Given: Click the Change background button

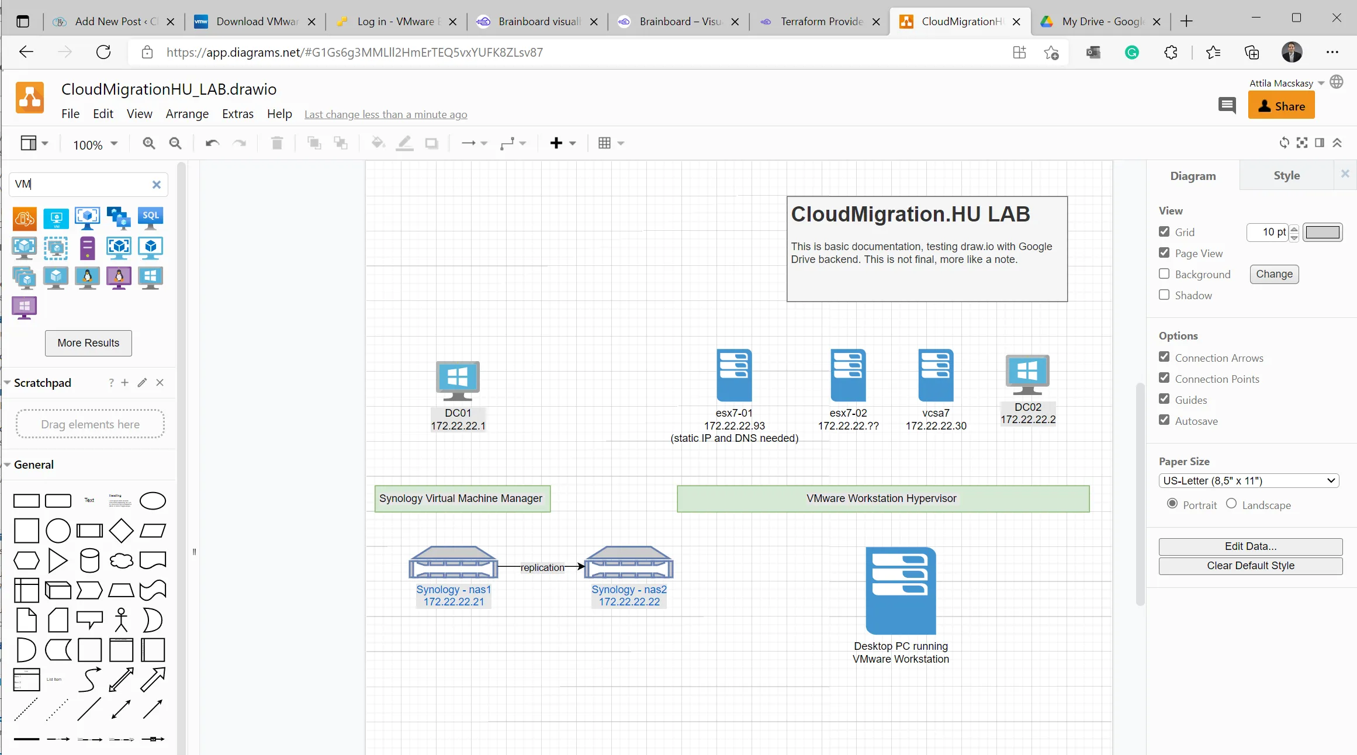Looking at the screenshot, I should [1275, 274].
